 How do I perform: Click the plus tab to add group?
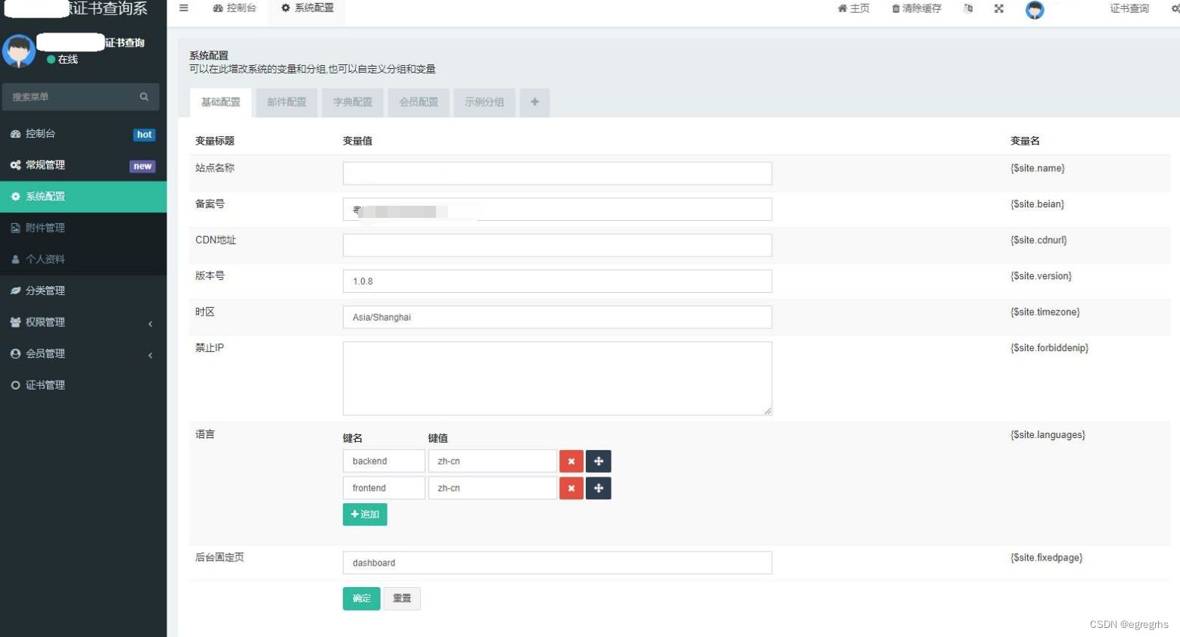coord(534,102)
